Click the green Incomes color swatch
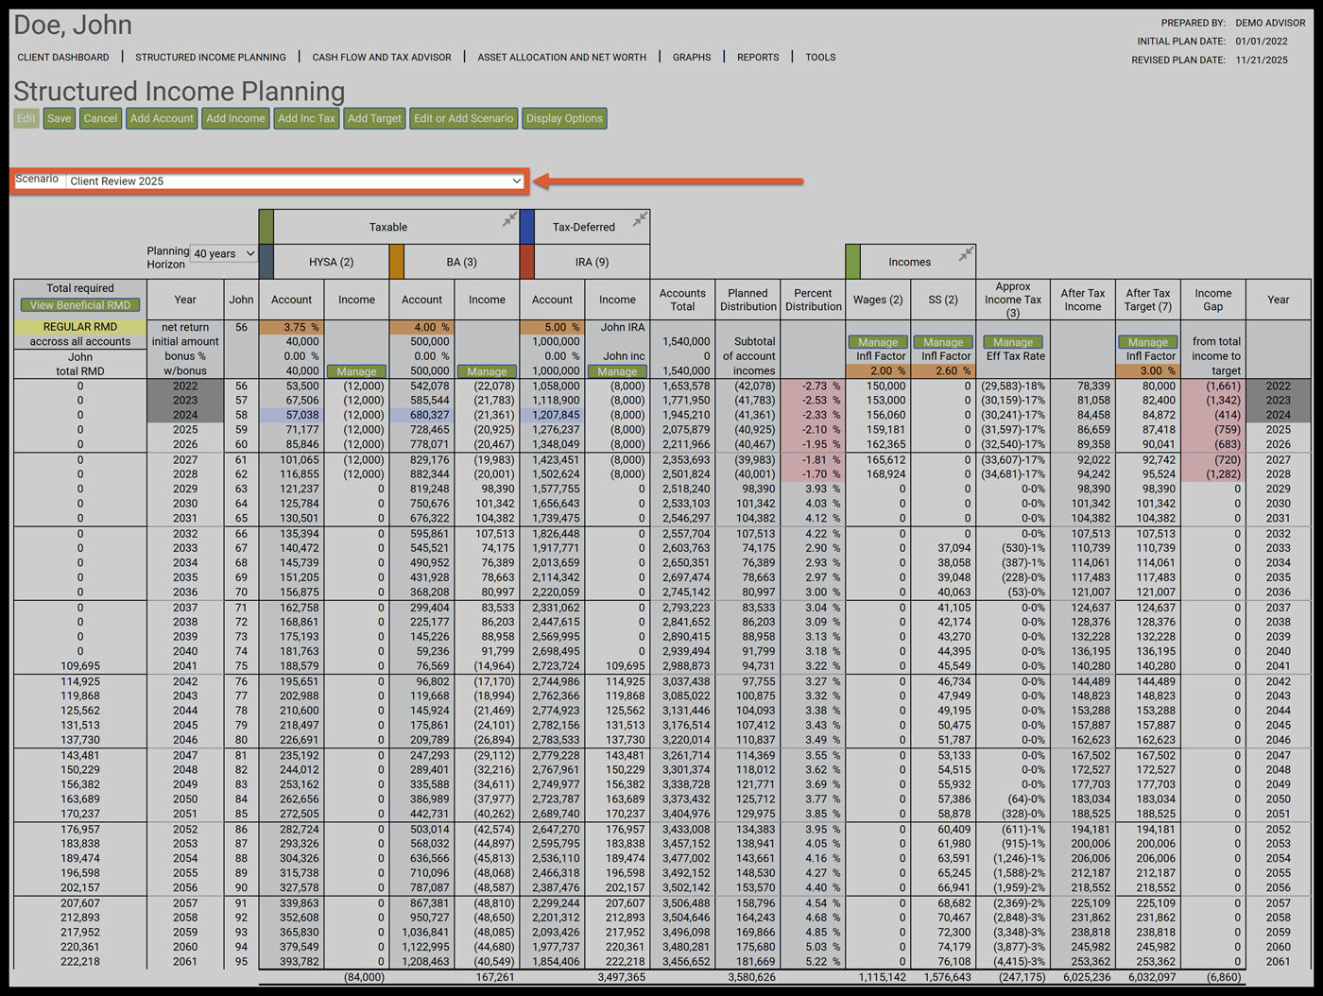The image size is (1323, 996). pyautogui.click(x=852, y=262)
